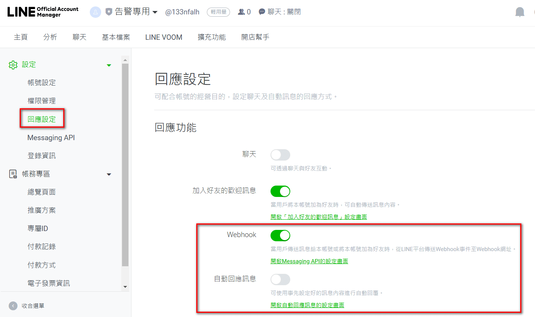Click the friends count people icon

(x=241, y=12)
